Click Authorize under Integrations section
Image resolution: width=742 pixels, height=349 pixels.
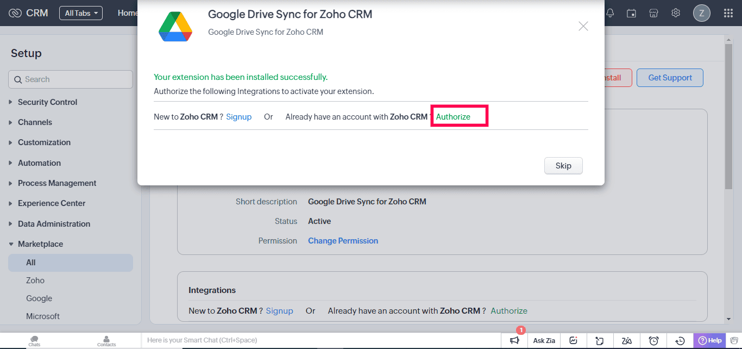pos(509,311)
